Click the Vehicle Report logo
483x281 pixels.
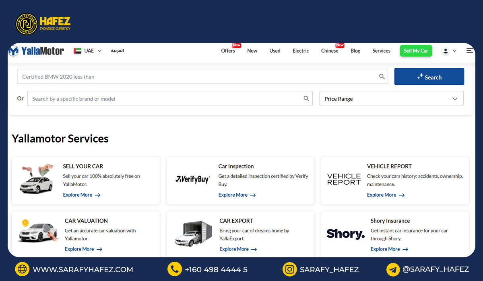344,179
